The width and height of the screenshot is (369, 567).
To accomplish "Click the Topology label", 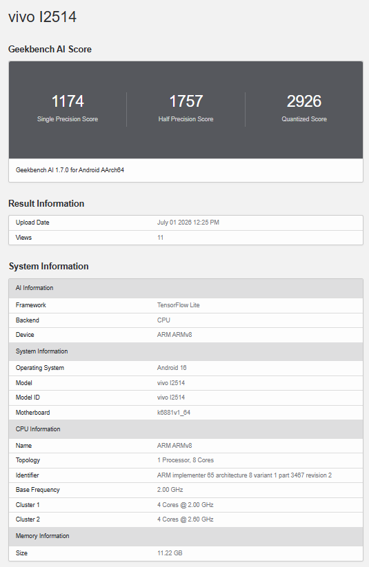I will pos(28,460).
